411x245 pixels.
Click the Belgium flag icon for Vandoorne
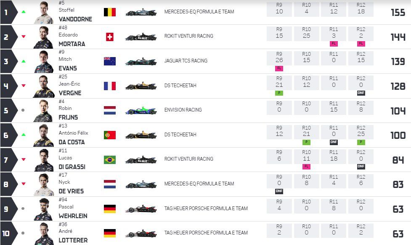tap(110, 12)
